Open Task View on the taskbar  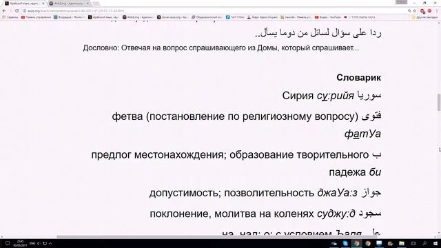point(413,243)
